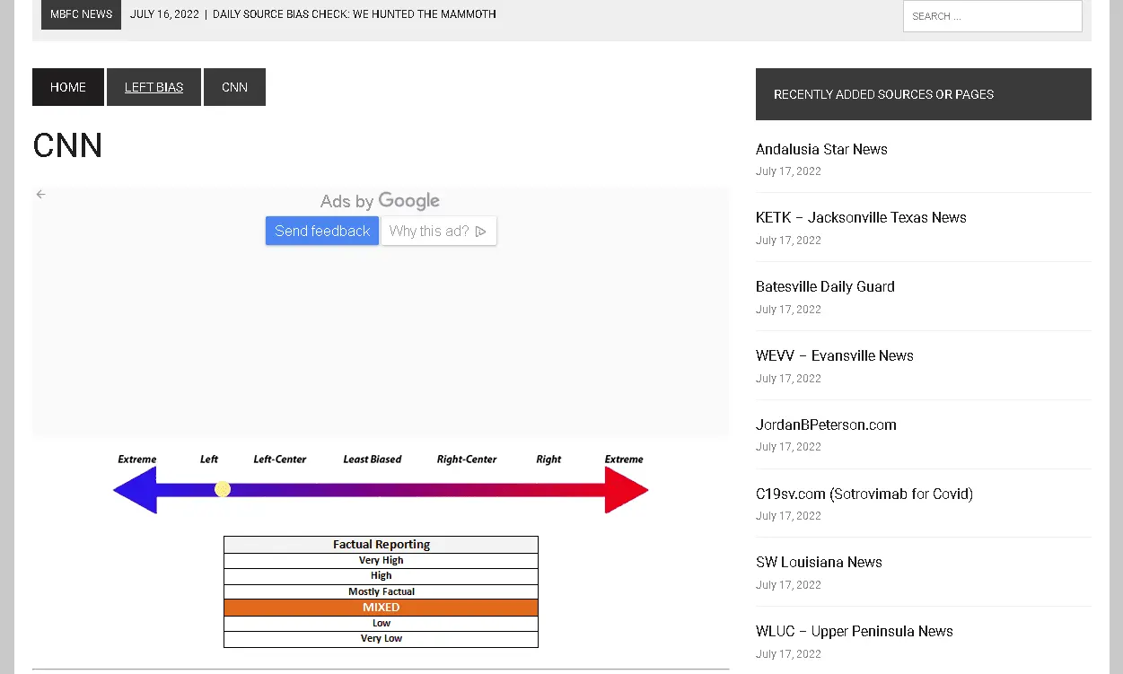Click the back arrow in the ad box

pos(40,195)
